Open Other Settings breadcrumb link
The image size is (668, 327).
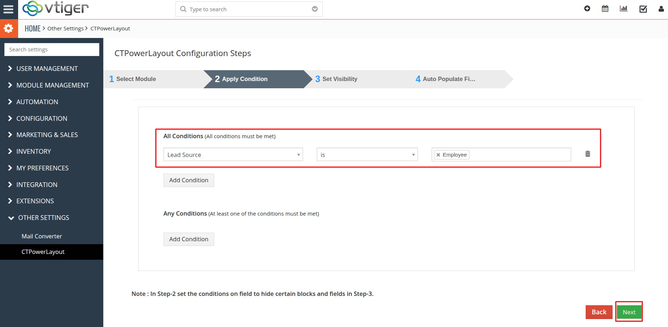(66, 29)
